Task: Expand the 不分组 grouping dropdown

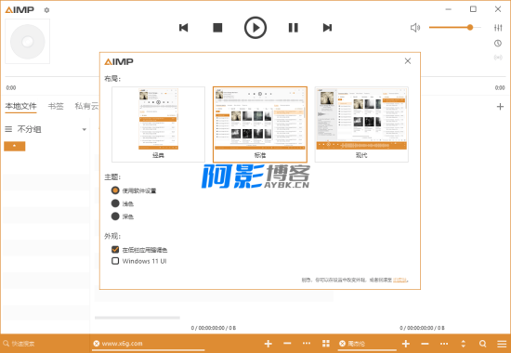Action: click(x=84, y=130)
